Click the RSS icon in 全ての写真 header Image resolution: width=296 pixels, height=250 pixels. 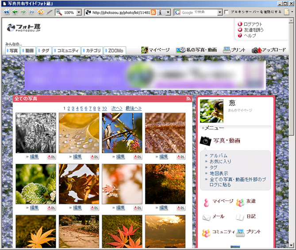(x=188, y=98)
